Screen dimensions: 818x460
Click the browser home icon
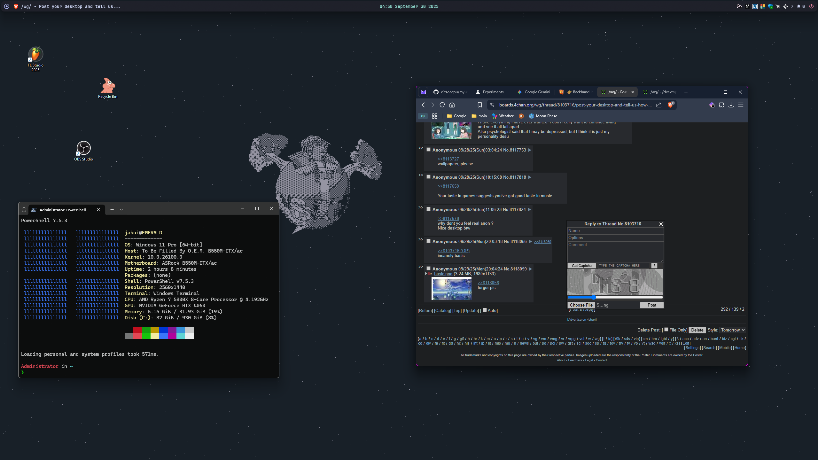[x=452, y=105]
